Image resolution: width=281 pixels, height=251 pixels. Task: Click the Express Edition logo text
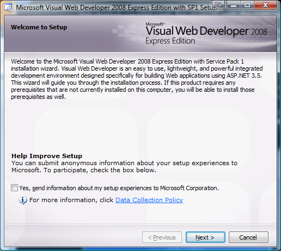(x=170, y=41)
